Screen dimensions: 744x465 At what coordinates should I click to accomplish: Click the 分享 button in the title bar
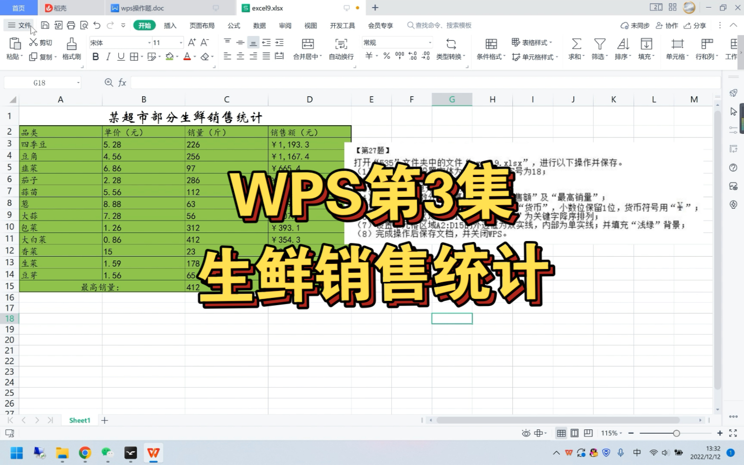[695, 25]
